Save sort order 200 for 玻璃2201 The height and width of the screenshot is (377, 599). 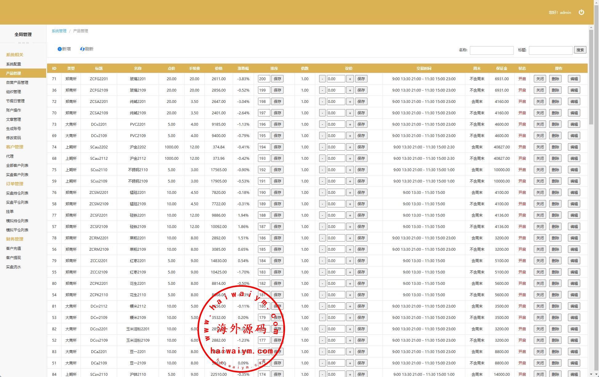(277, 79)
